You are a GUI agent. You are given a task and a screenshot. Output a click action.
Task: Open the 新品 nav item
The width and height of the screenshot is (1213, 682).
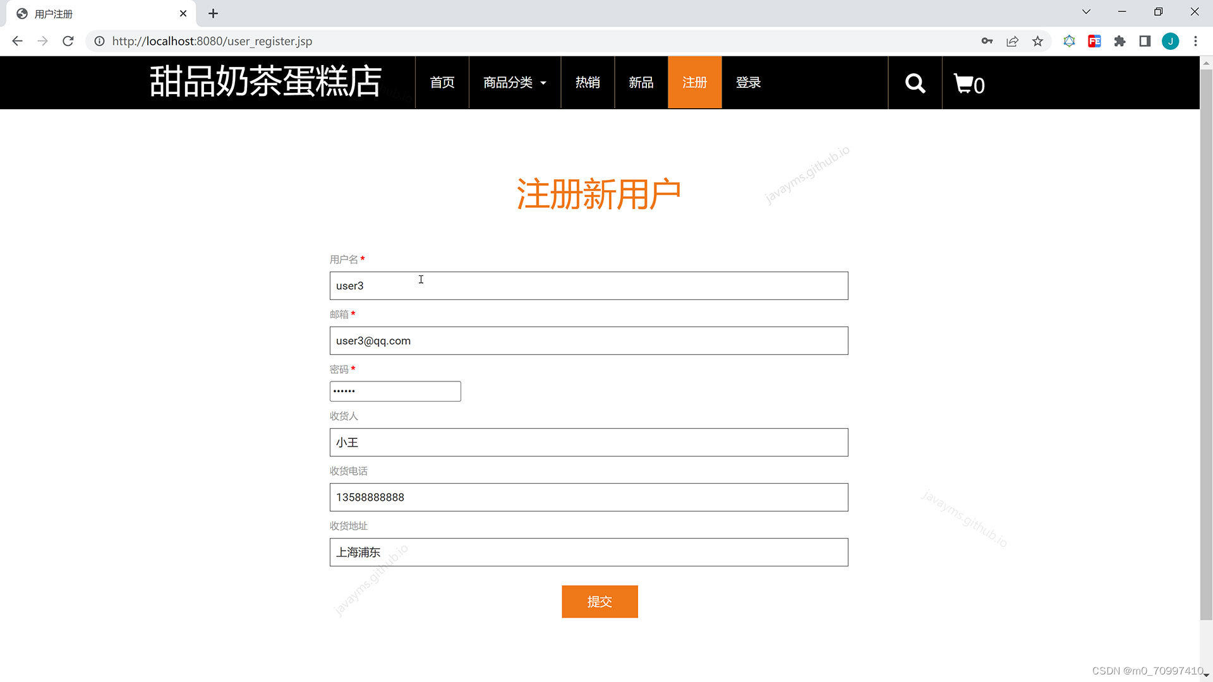pos(641,83)
